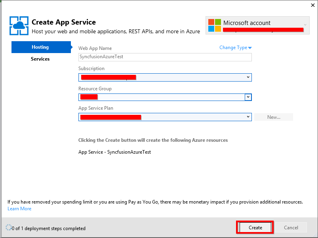Cancel the App Service creation

291,227
